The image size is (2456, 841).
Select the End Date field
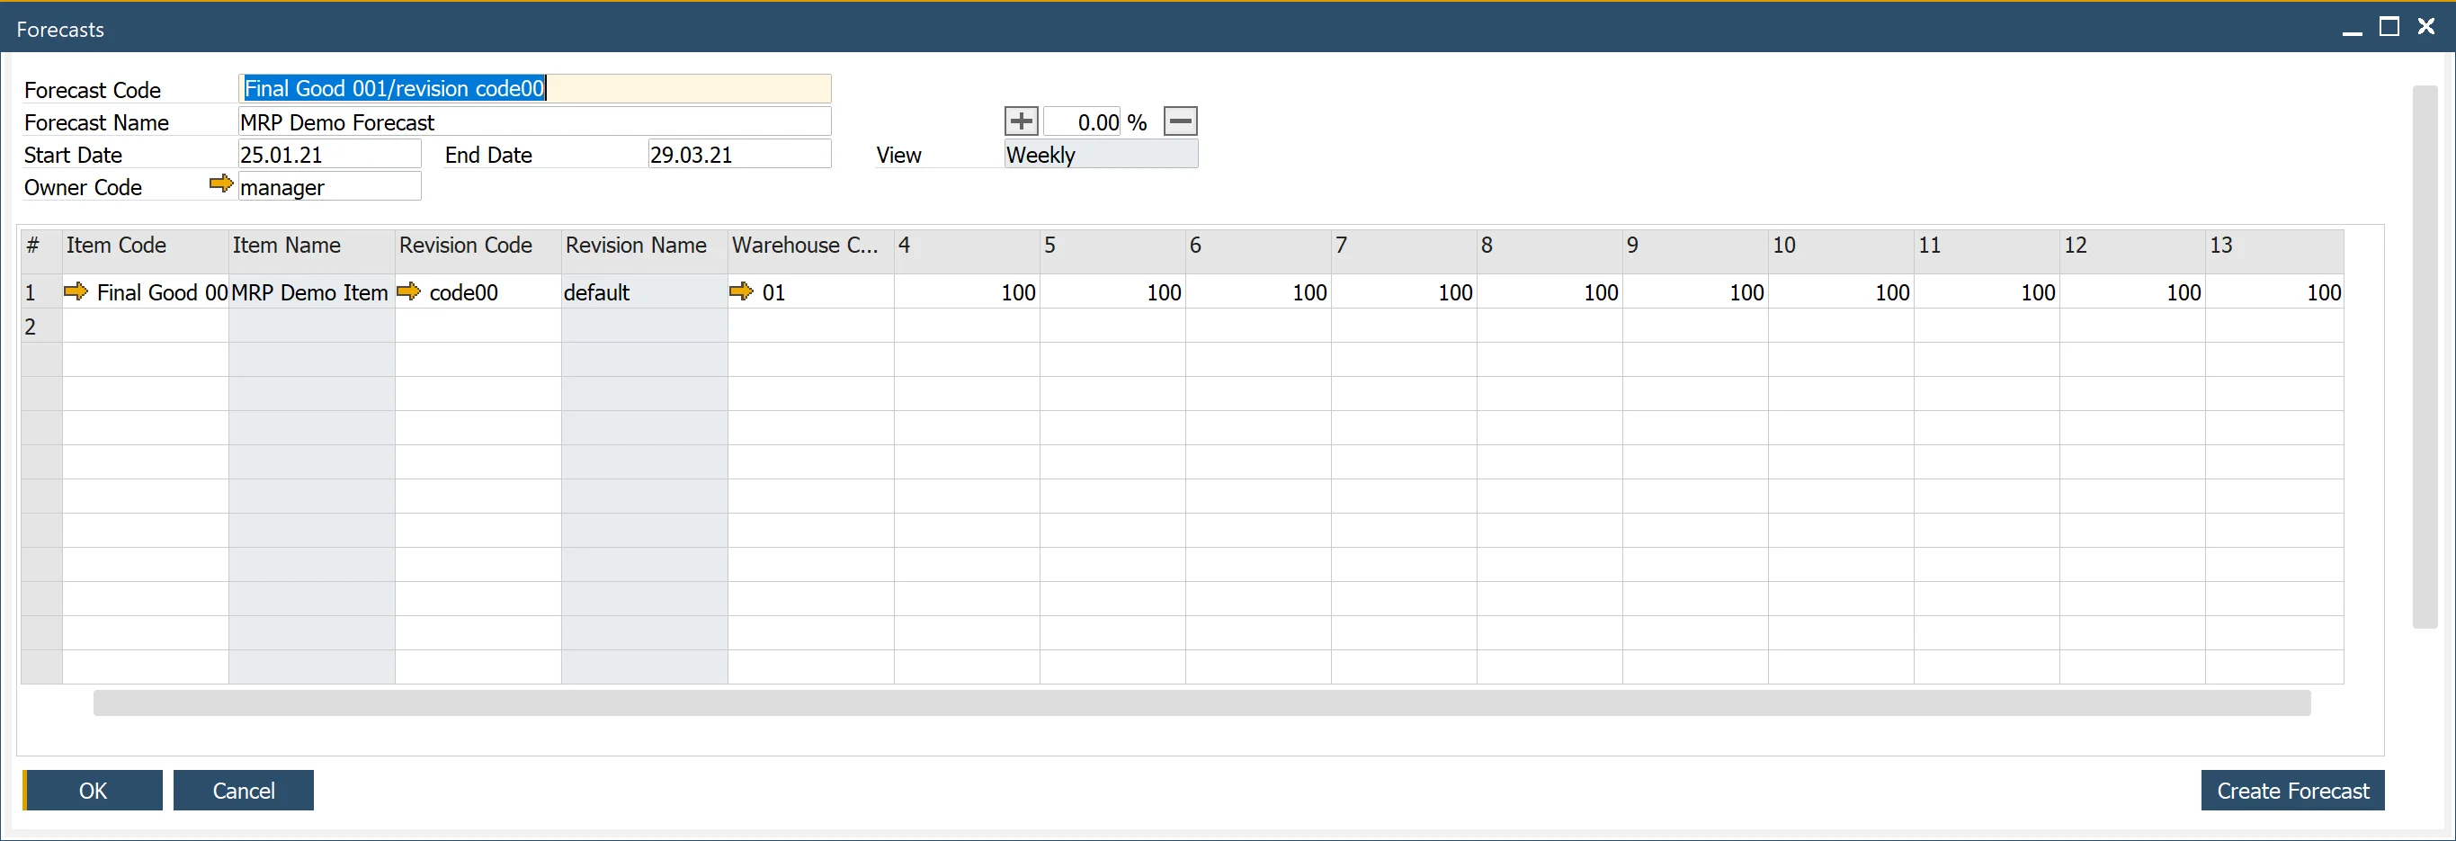(738, 155)
